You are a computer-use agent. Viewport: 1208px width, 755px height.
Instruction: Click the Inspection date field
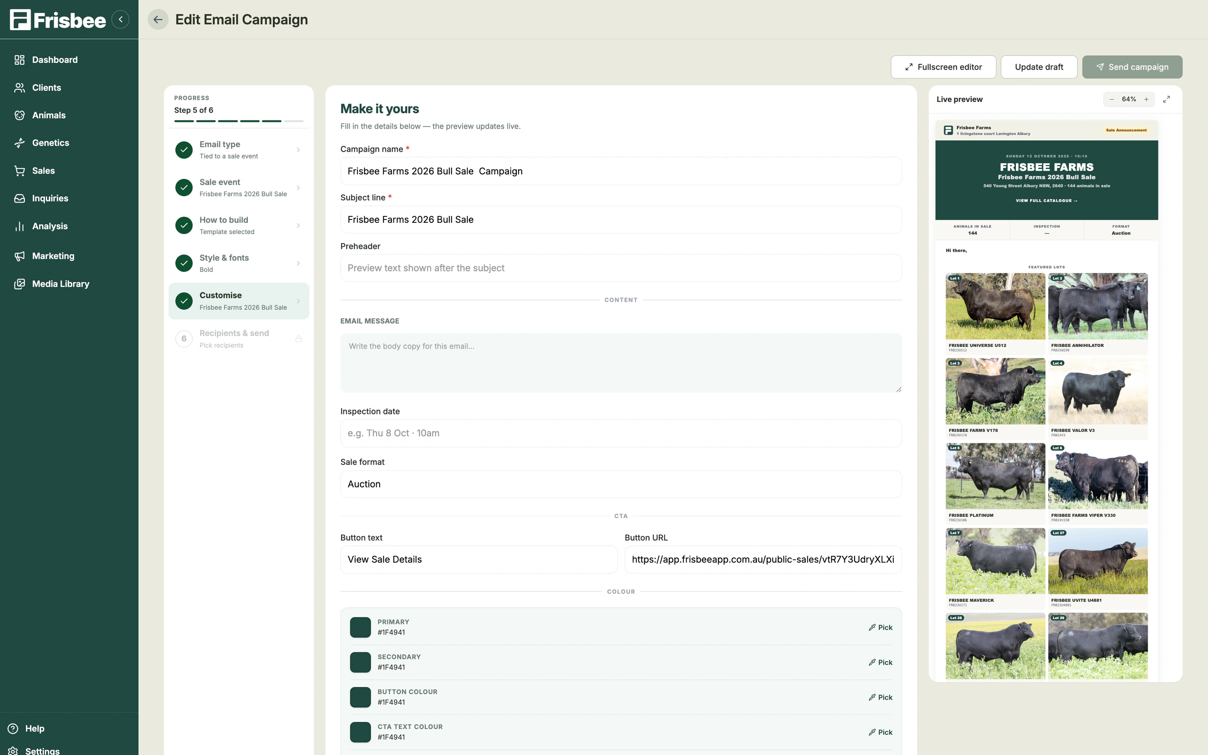pos(621,433)
